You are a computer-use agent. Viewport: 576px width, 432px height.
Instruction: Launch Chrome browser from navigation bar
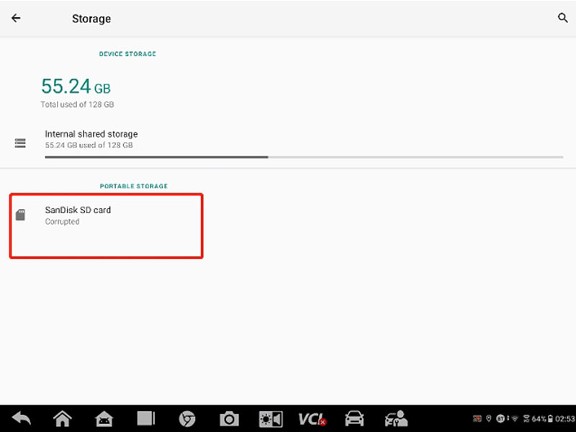(187, 419)
